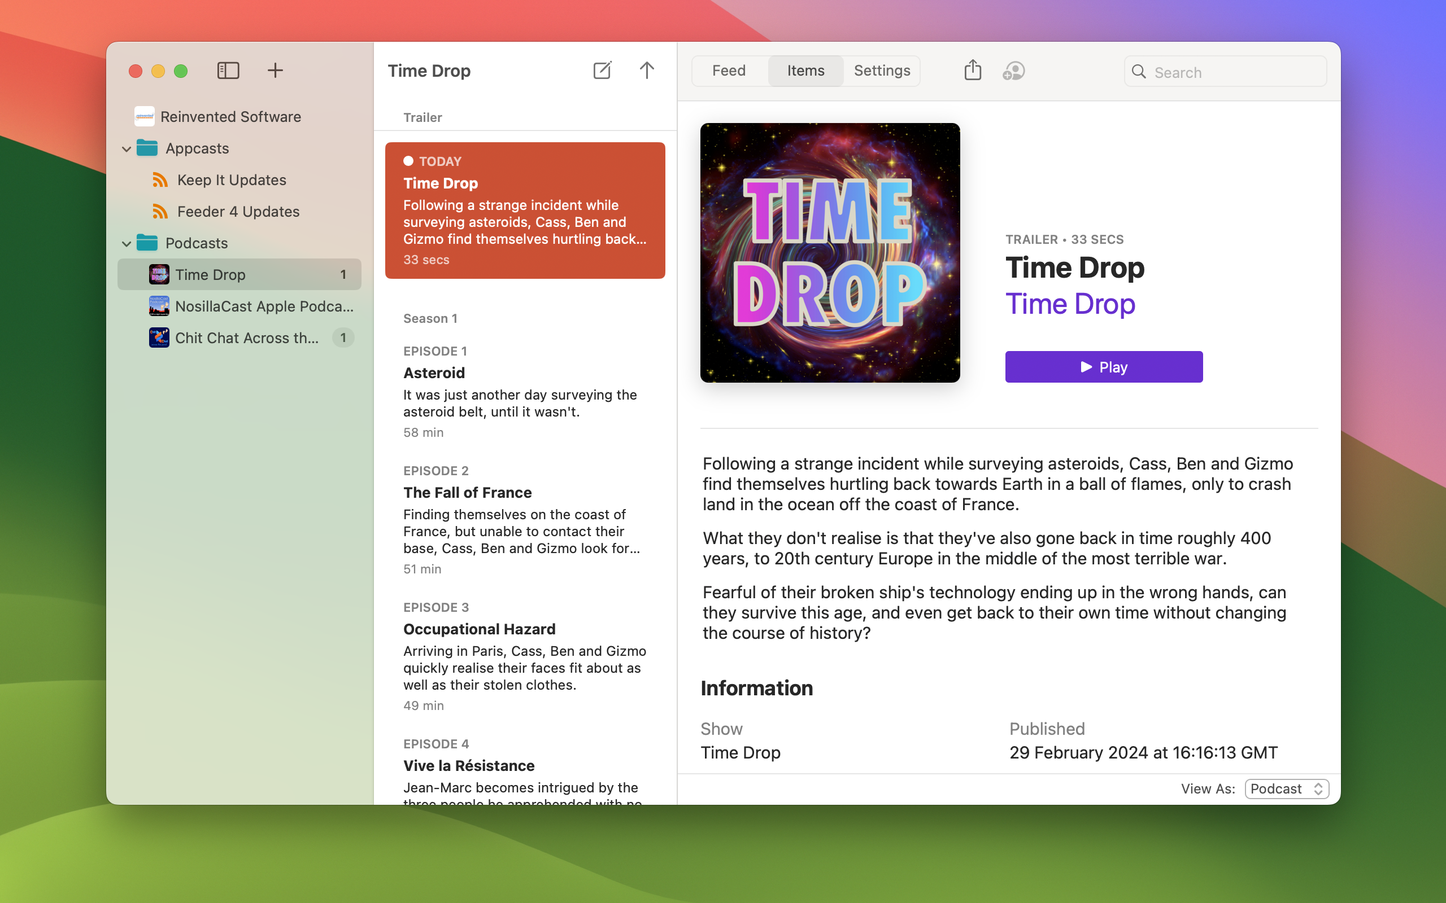Click into the Search field
Image resolution: width=1446 pixels, height=903 pixels.
1226,72
